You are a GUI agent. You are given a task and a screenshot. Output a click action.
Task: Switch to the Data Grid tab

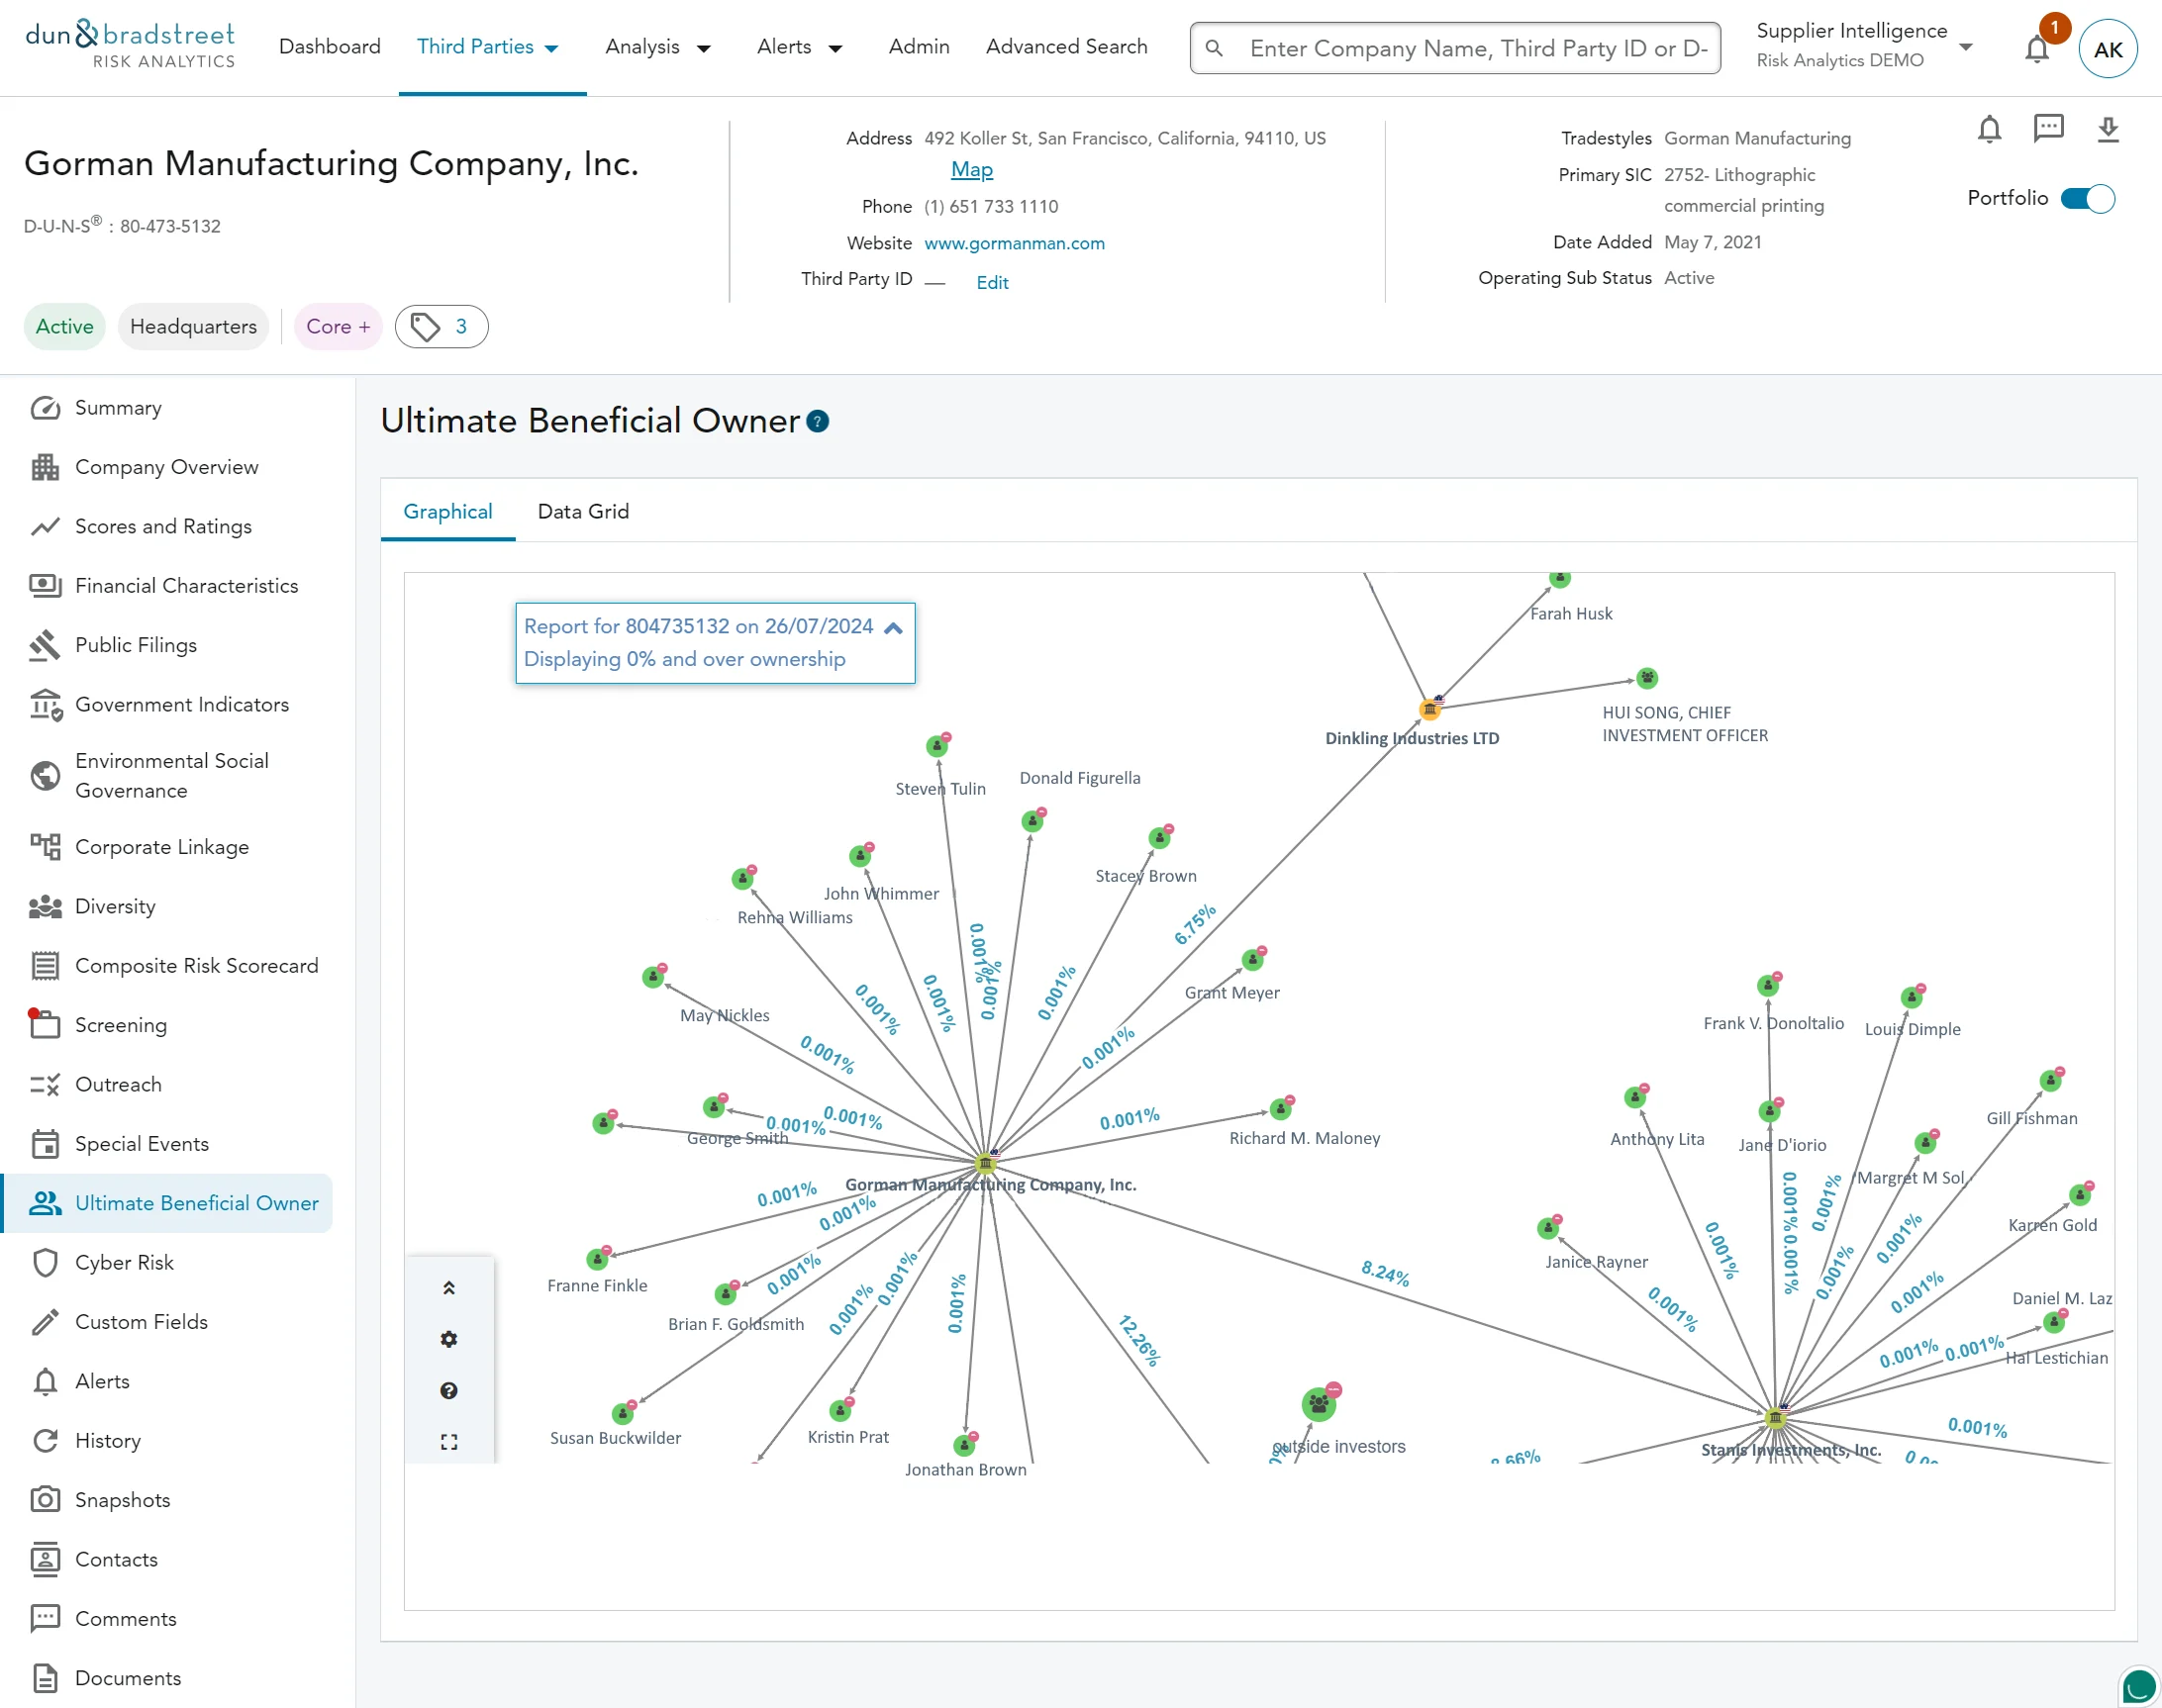pos(583,512)
